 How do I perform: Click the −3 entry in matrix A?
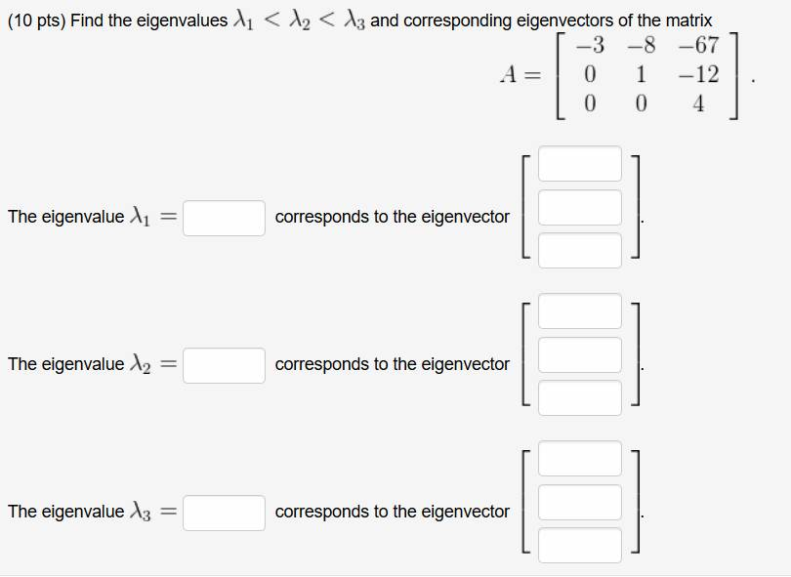(x=590, y=45)
